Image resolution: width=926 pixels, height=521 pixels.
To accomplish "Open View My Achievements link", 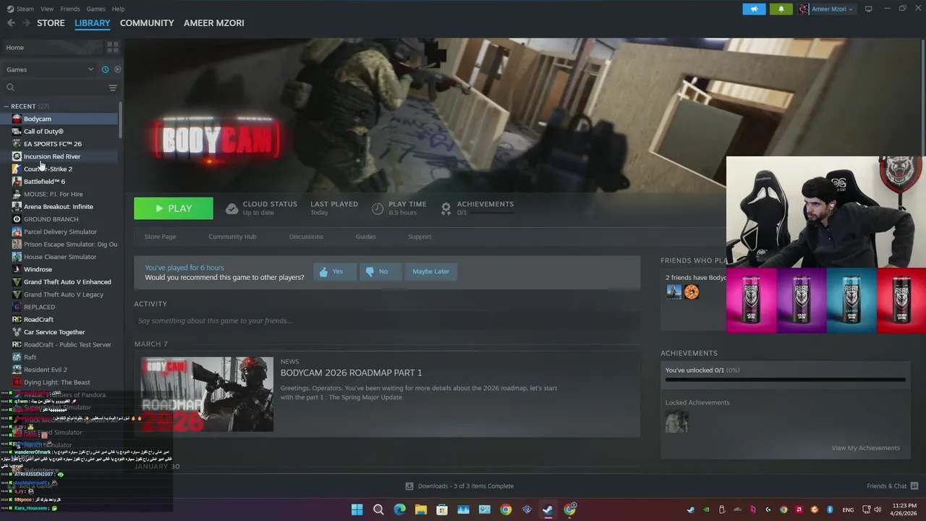I will pyautogui.click(x=865, y=448).
